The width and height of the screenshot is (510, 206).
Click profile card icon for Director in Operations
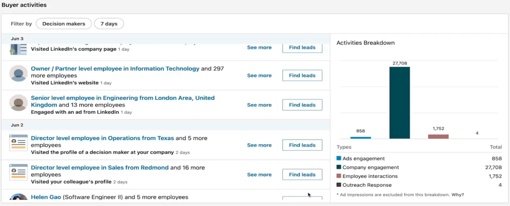[x=18, y=143]
